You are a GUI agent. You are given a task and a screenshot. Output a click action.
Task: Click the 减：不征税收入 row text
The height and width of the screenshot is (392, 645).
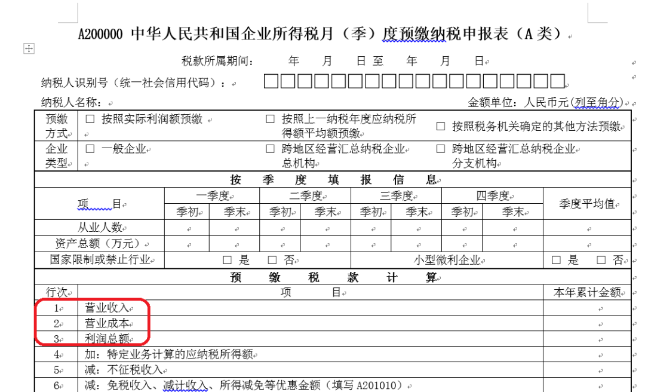[x=124, y=370]
